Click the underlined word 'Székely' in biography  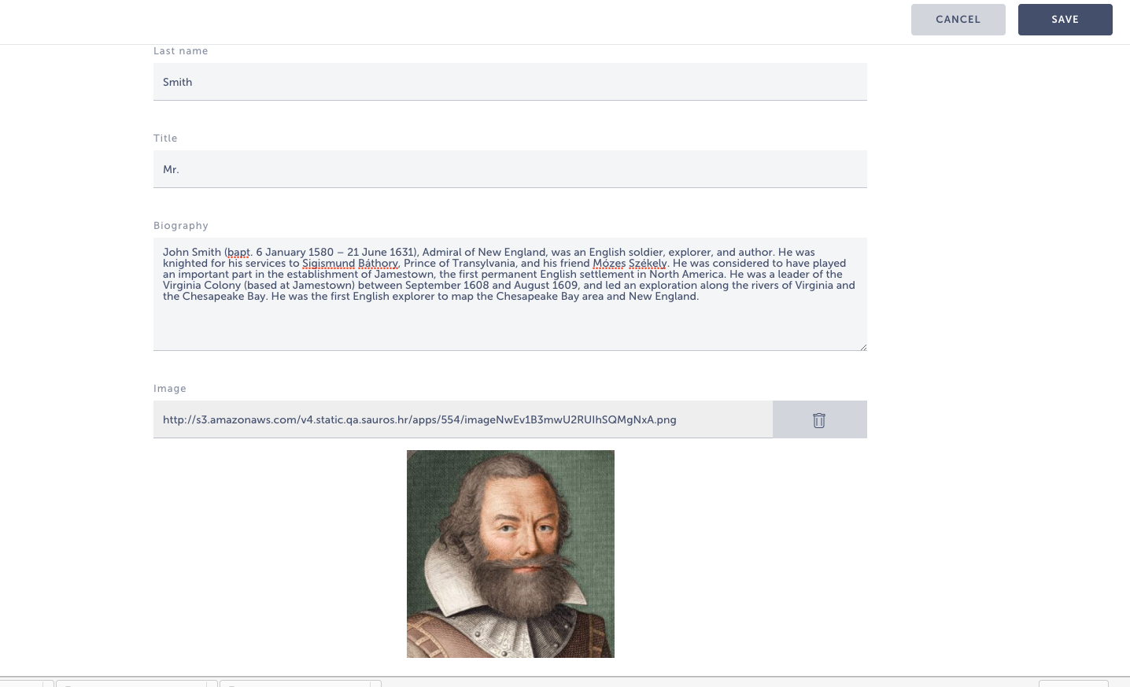click(x=648, y=264)
